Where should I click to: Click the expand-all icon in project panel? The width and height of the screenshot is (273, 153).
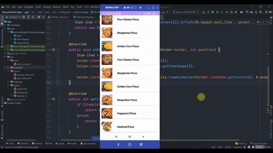click(28, 17)
